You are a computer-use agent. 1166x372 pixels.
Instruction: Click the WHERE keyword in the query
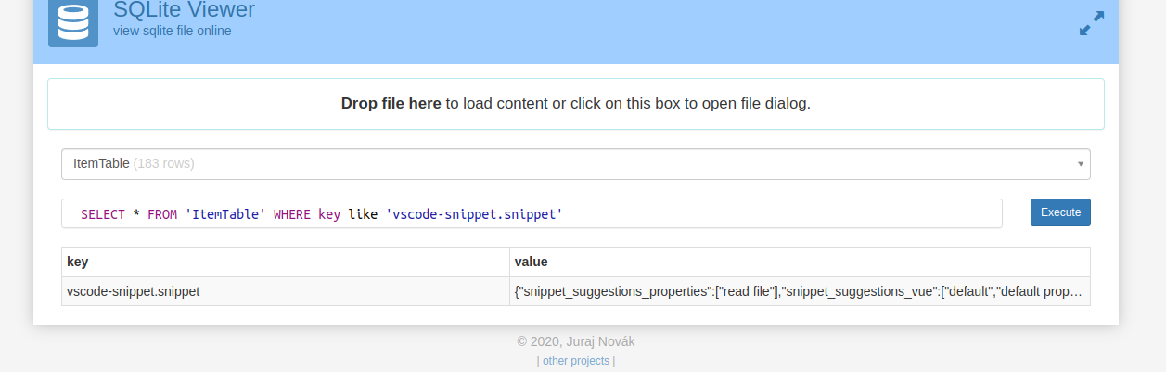(x=292, y=214)
